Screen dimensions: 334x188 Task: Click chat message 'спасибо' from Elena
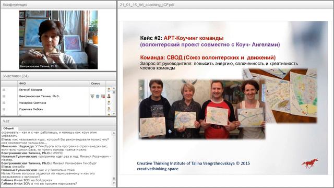click(x=18, y=167)
